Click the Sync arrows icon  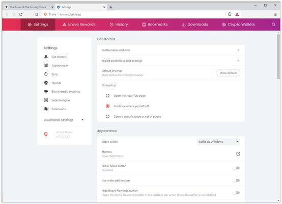(46, 74)
